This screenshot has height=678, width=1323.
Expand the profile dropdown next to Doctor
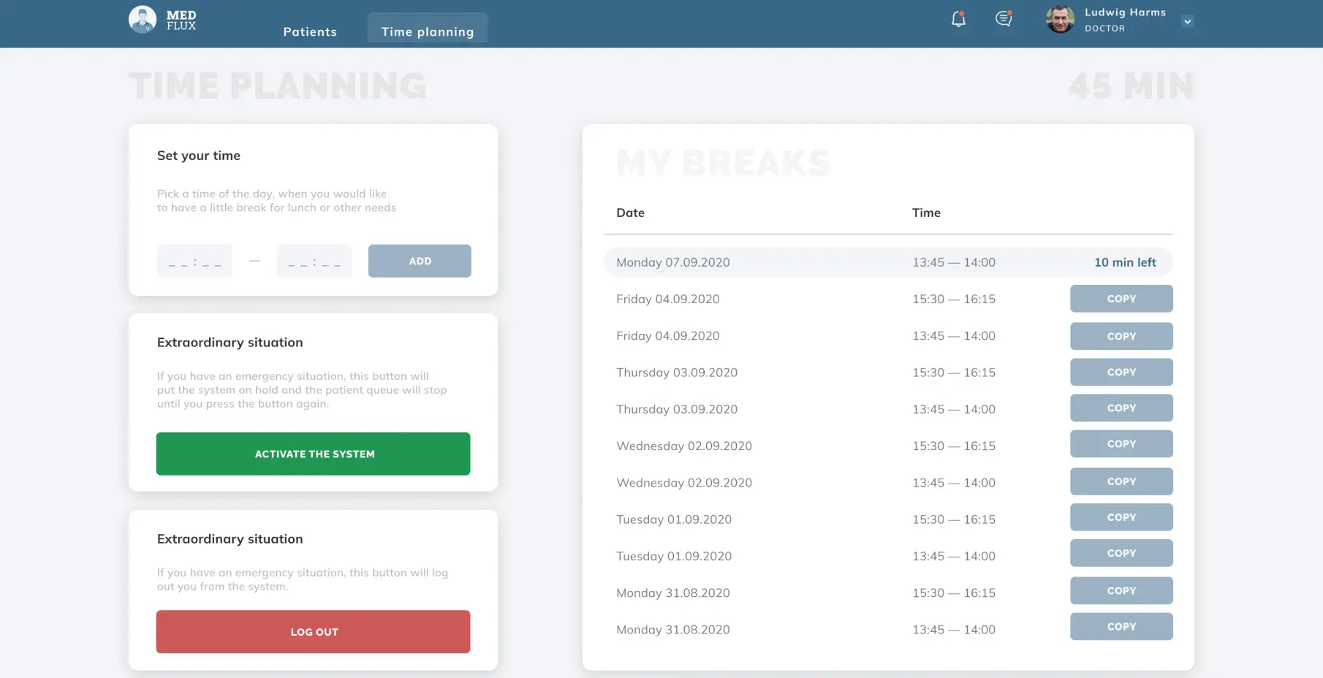(x=1188, y=21)
